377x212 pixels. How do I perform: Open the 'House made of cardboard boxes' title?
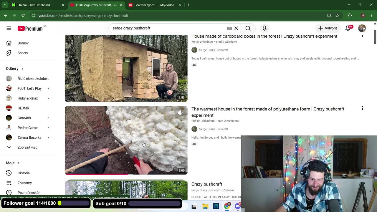tap(264, 36)
